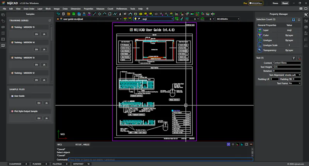Select the single-line Text tool
Screen dimensions: 309x166
(x=120, y=14)
